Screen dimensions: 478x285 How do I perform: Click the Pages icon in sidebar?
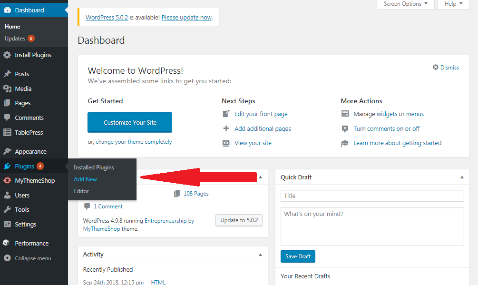7,103
